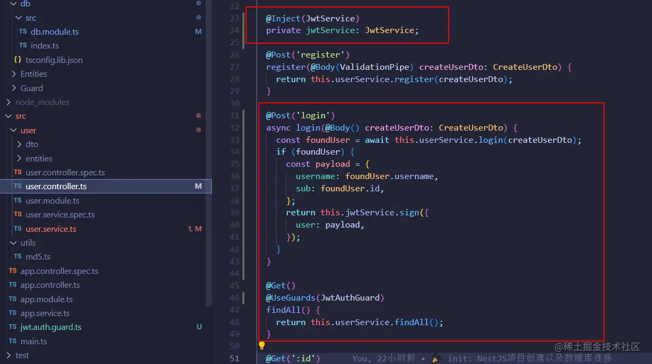The image size is (652, 364).
Task: Click the '1, M' badge on user.service.ts
Action: click(x=194, y=229)
